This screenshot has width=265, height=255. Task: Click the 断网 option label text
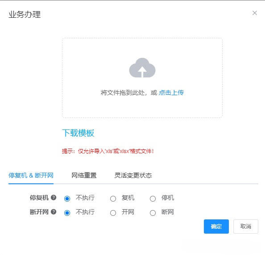tap(168, 212)
